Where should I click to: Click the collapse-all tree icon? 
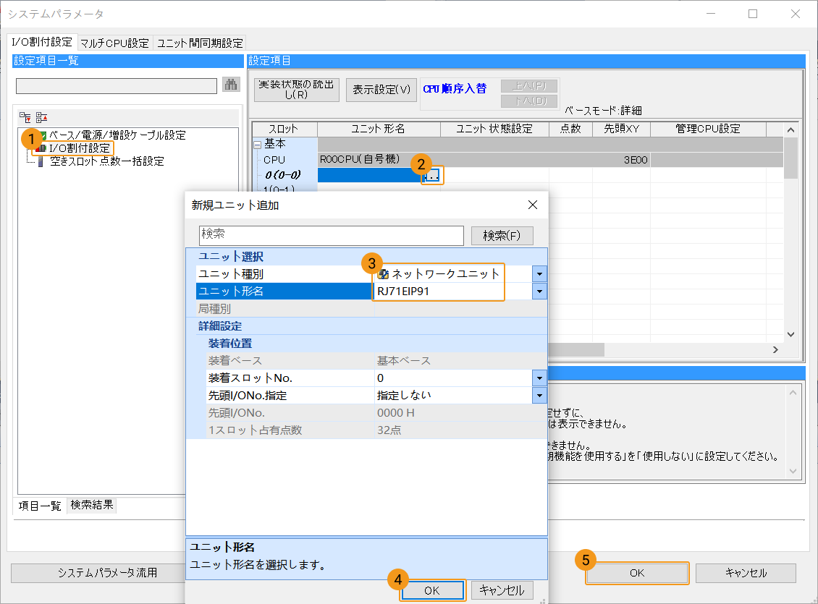click(x=41, y=117)
